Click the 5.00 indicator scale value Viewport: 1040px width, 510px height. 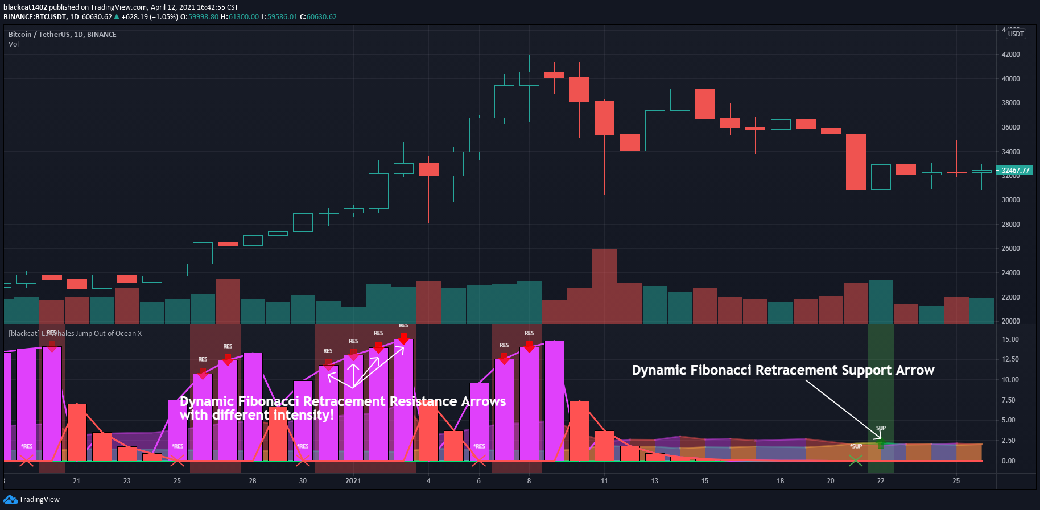(1009, 420)
